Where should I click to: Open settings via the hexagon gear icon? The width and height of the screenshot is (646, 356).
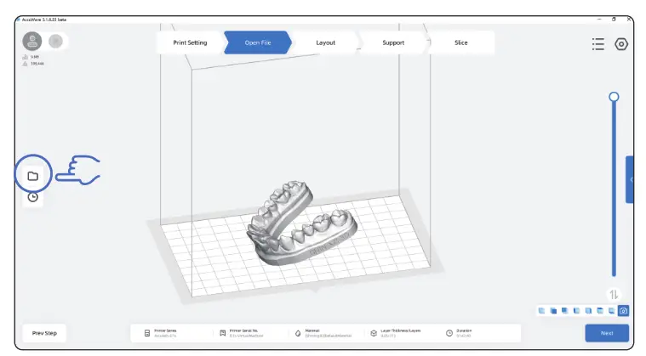[x=621, y=44]
